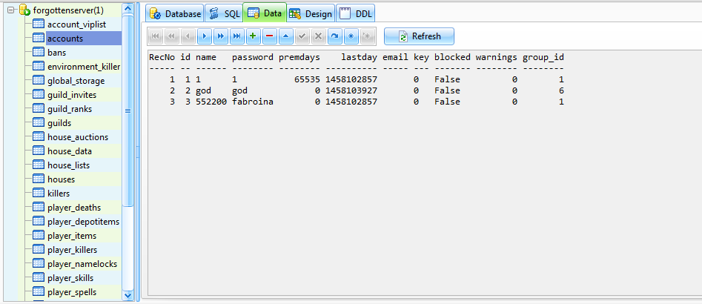Image resolution: width=702 pixels, height=304 pixels.
Task: Open house_auctions table
Action: click(78, 137)
